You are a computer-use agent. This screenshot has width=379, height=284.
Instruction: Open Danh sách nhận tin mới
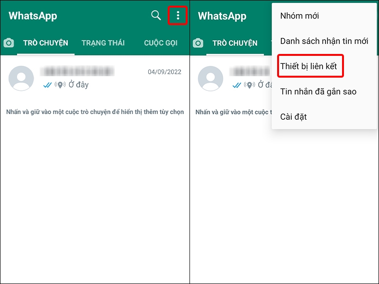pyautogui.click(x=325, y=41)
